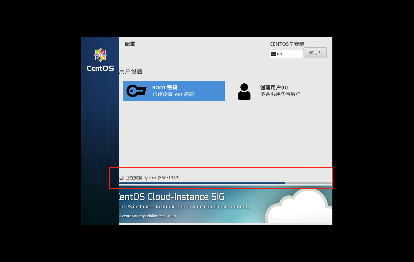Click the 已经设置 root 密码 status text
Screen dimensions: 414x262
[173, 94]
